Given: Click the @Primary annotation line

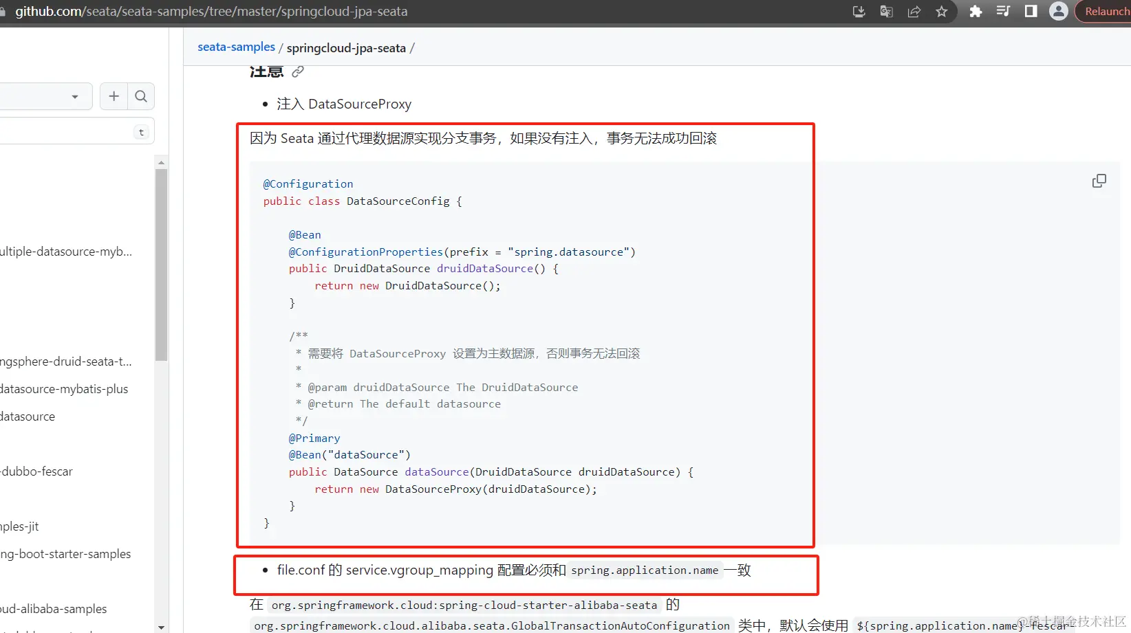Looking at the screenshot, I should (314, 438).
